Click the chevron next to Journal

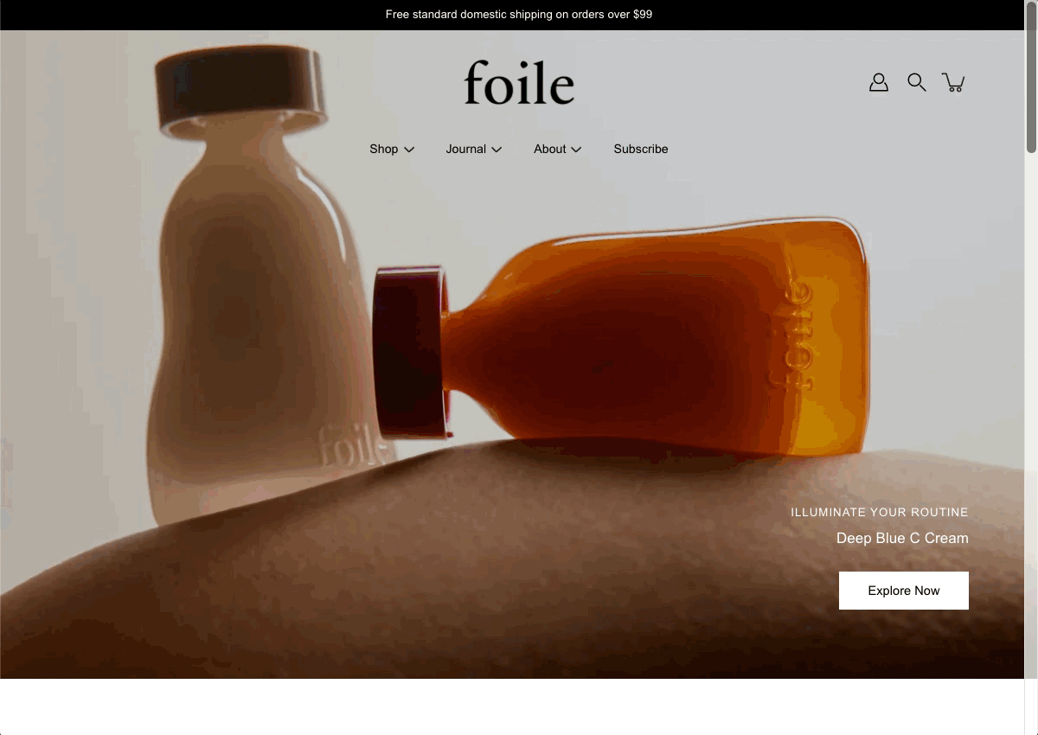(x=497, y=150)
